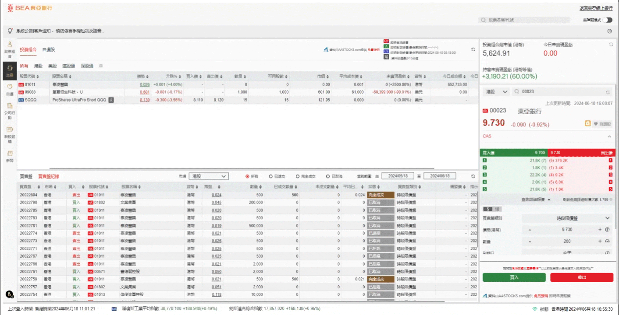
Task: Select the 美股 market filter tab
Action: click(52, 66)
